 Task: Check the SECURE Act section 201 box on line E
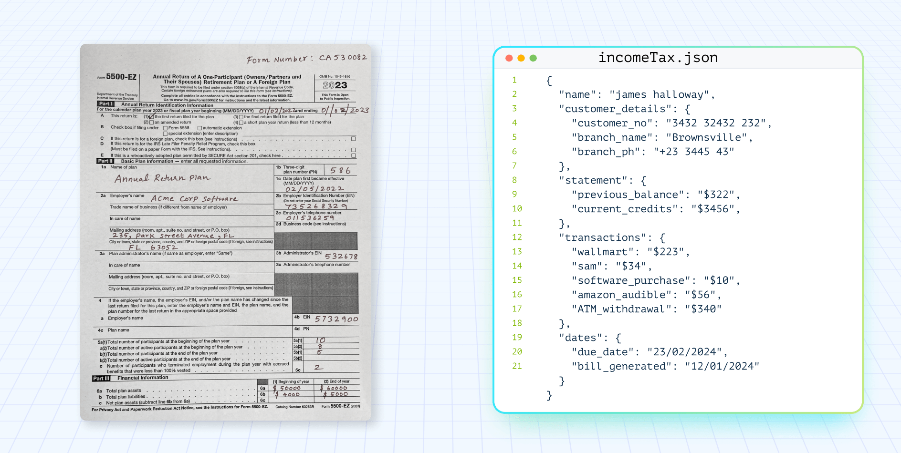354,155
